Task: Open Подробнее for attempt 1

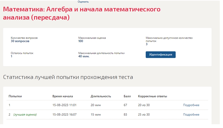Action: (x=191, y=105)
